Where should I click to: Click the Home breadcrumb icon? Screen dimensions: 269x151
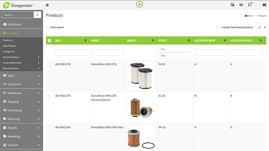[246, 16]
